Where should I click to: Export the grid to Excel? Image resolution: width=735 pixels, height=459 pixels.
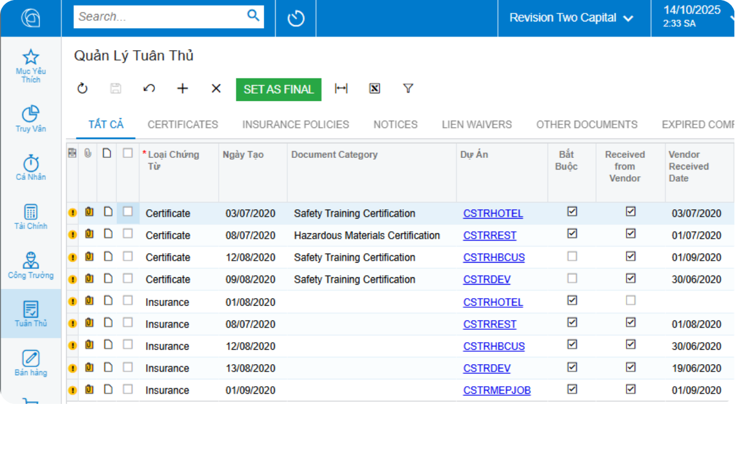(374, 89)
